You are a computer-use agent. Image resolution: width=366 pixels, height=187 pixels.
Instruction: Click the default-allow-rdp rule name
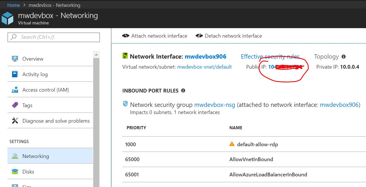(257, 144)
